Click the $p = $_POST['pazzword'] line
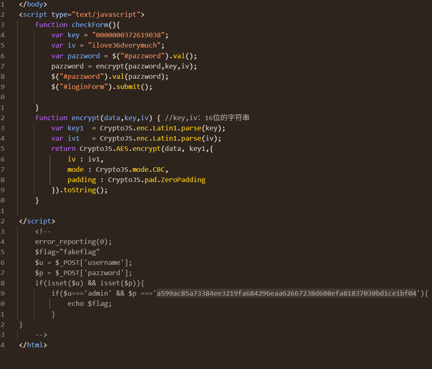Screen dimensions: 432x369 tap(84, 273)
